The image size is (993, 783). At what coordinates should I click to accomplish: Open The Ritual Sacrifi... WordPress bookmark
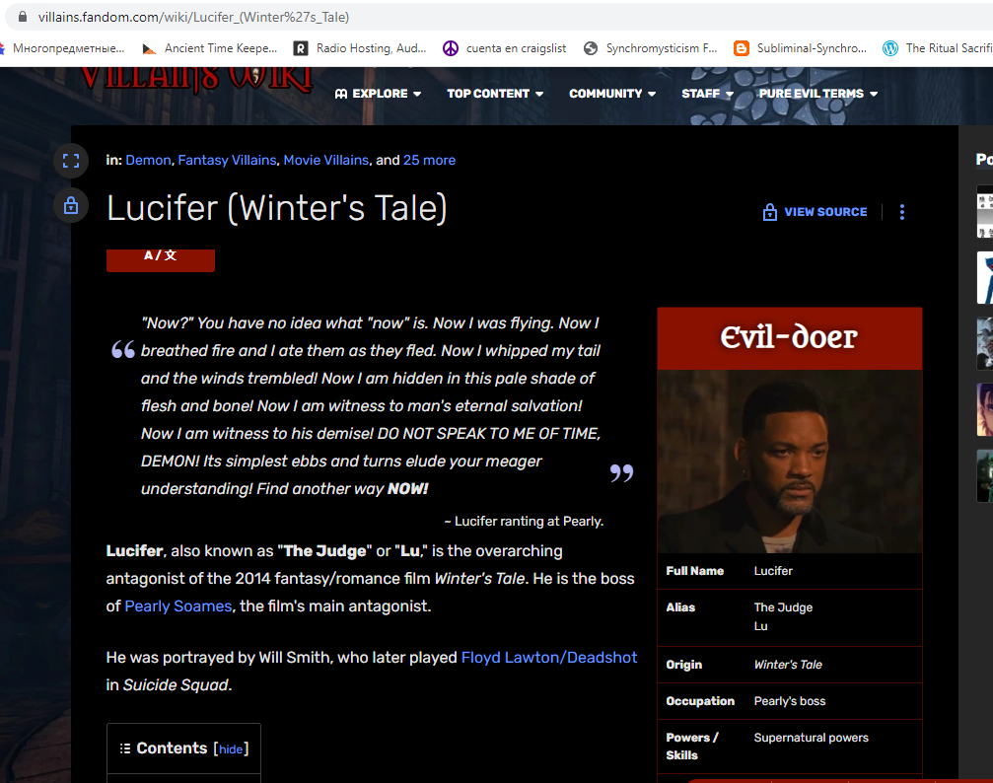938,48
